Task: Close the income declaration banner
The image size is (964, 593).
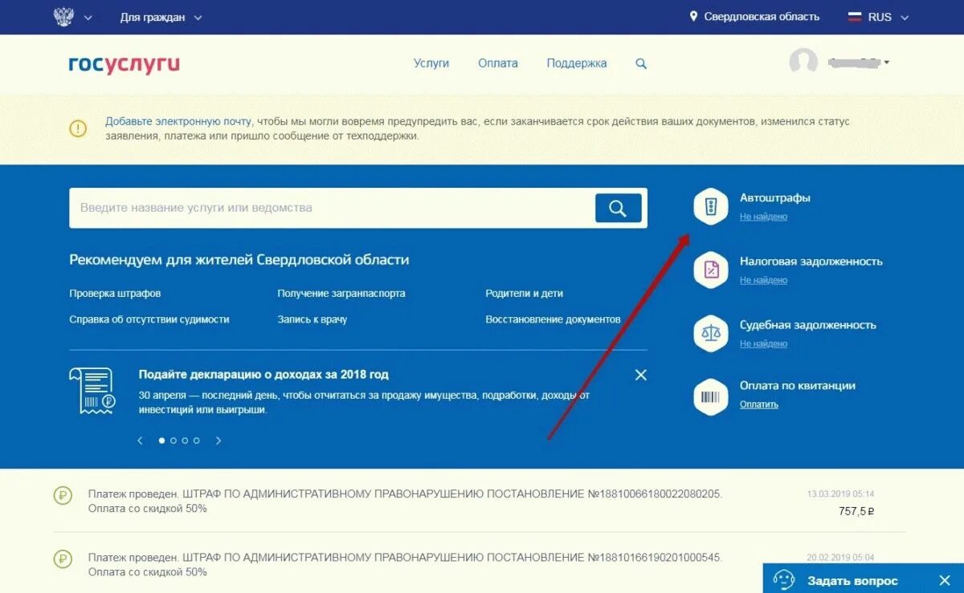Action: pyautogui.click(x=640, y=375)
